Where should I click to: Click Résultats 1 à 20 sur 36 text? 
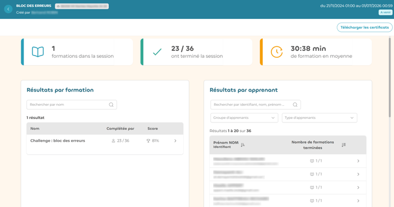pyautogui.click(x=230, y=131)
